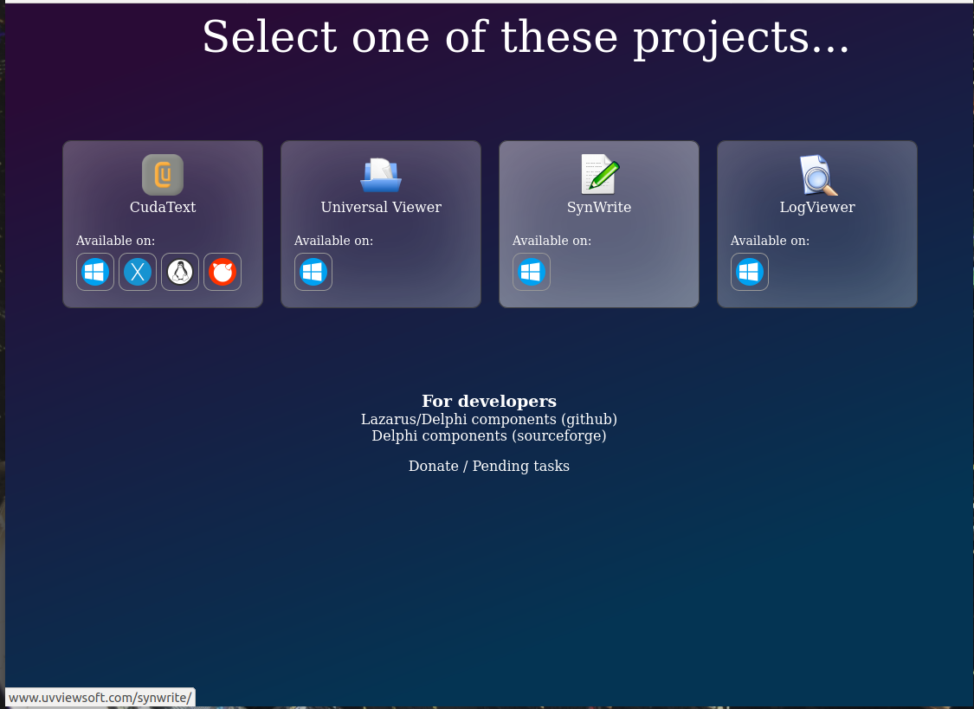Click the LogViewer project card
This screenshot has height=709, width=974.
coord(817,224)
